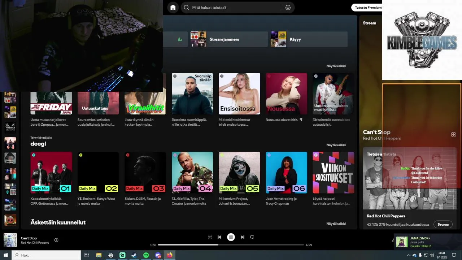This screenshot has width=462, height=260.
Task: Open the Red Hot Chili Peppers artist card name
Action: pyautogui.click(x=386, y=216)
